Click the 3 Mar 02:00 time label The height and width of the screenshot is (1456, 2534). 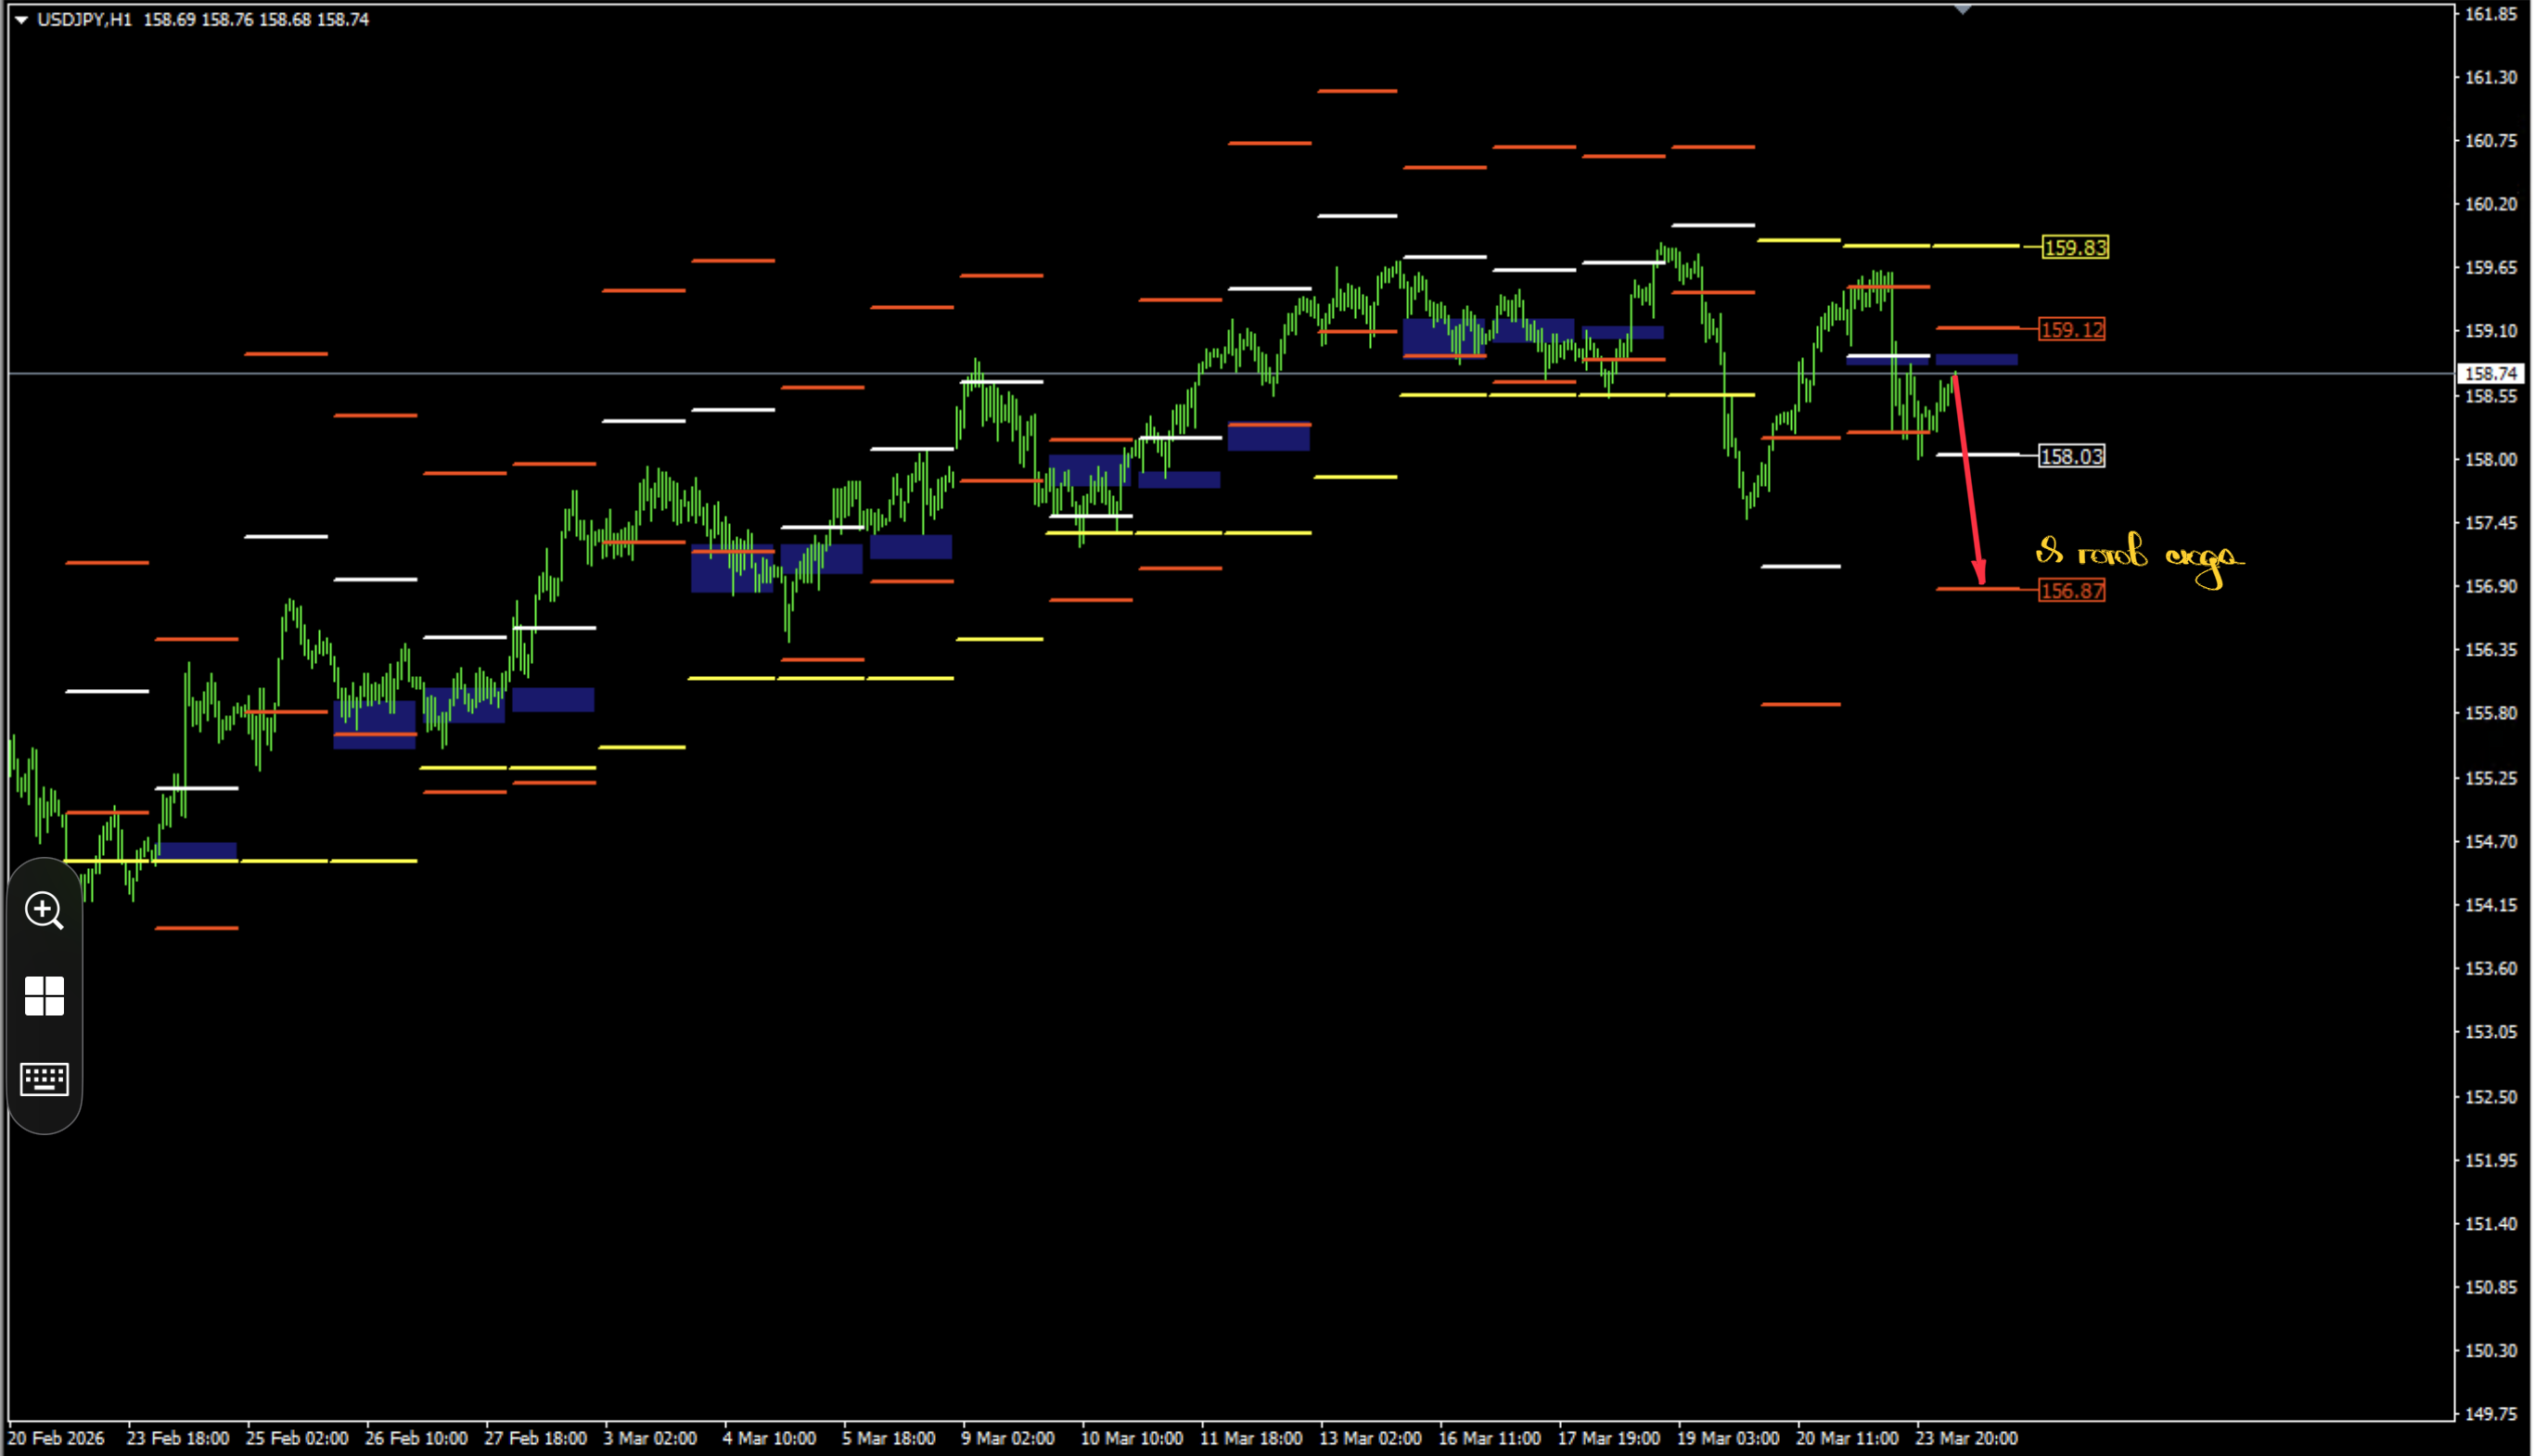tap(650, 1438)
